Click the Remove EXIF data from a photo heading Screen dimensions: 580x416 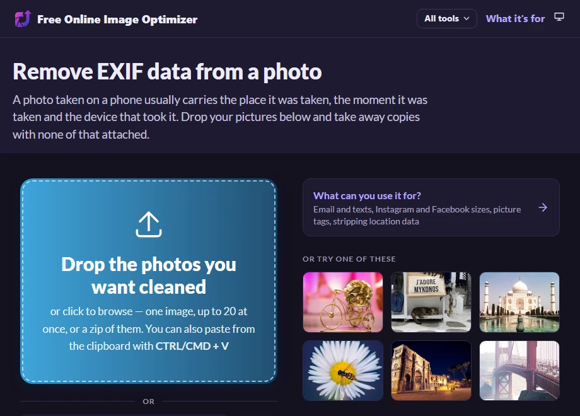tap(167, 71)
